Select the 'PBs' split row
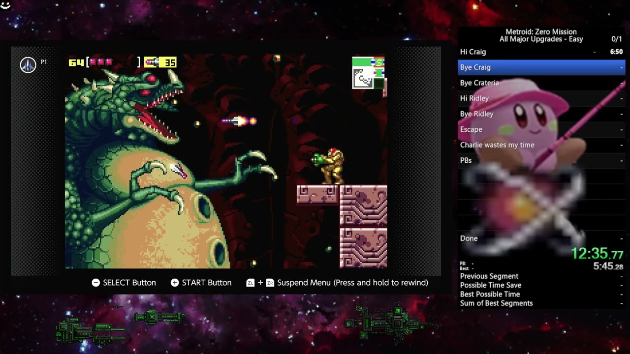Viewport: 630px width, 354px height. [x=541, y=160]
